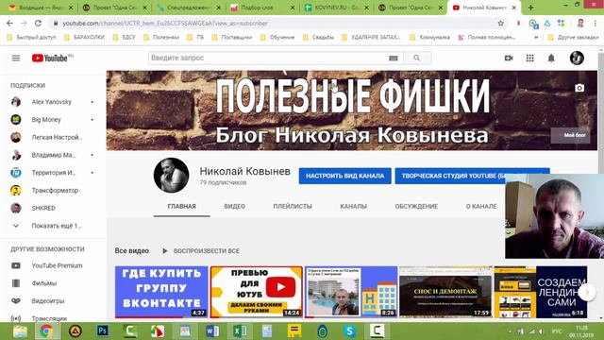Go back with browser back arrow
604x340 pixels.
[9, 23]
